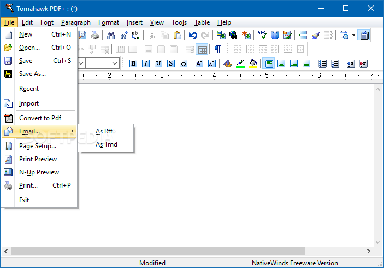Click the scroll right arrow
Screen dimensions: 384x268
(x=369, y=252)
